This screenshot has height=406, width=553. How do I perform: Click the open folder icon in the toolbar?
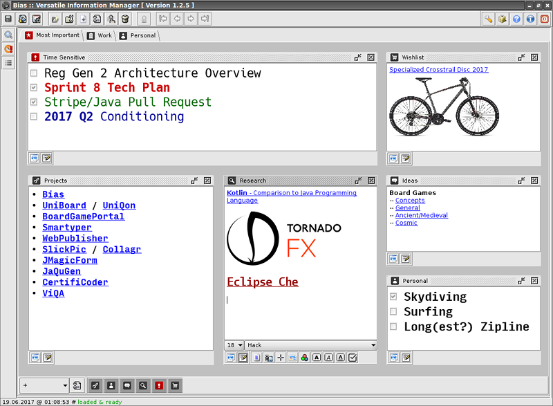[55, 19]
